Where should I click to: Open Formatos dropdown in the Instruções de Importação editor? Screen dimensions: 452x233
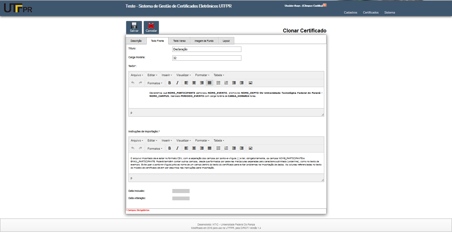click(155, 148)
